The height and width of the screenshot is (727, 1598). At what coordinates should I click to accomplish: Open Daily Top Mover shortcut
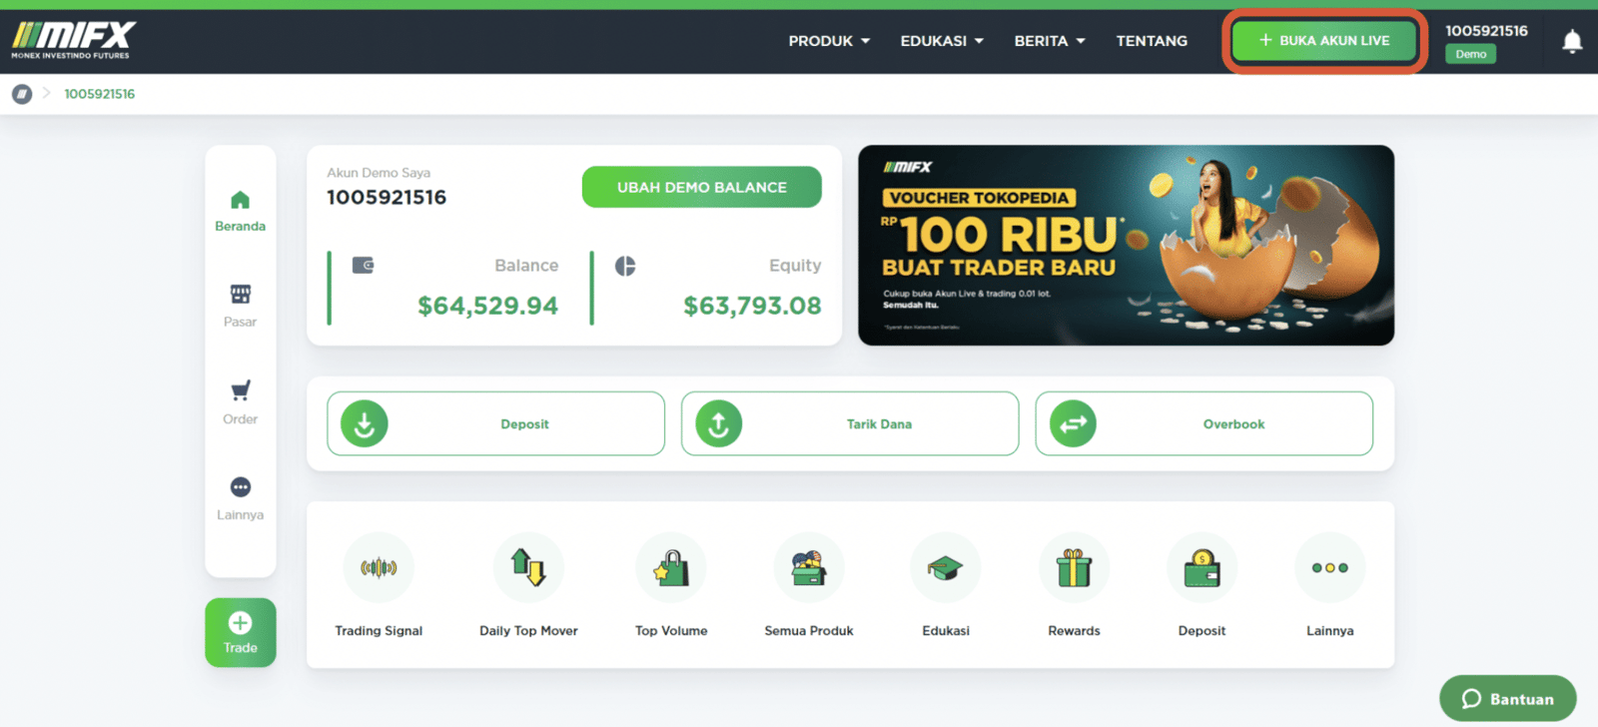528,586
